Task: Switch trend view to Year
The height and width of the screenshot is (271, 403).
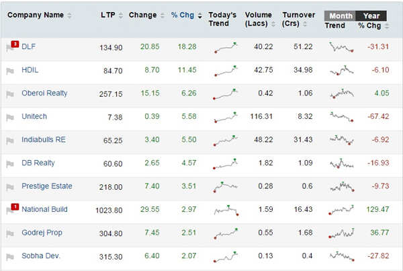Action: 370,15
